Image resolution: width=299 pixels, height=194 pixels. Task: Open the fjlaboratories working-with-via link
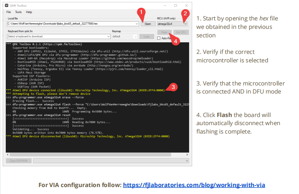(194, 185)
